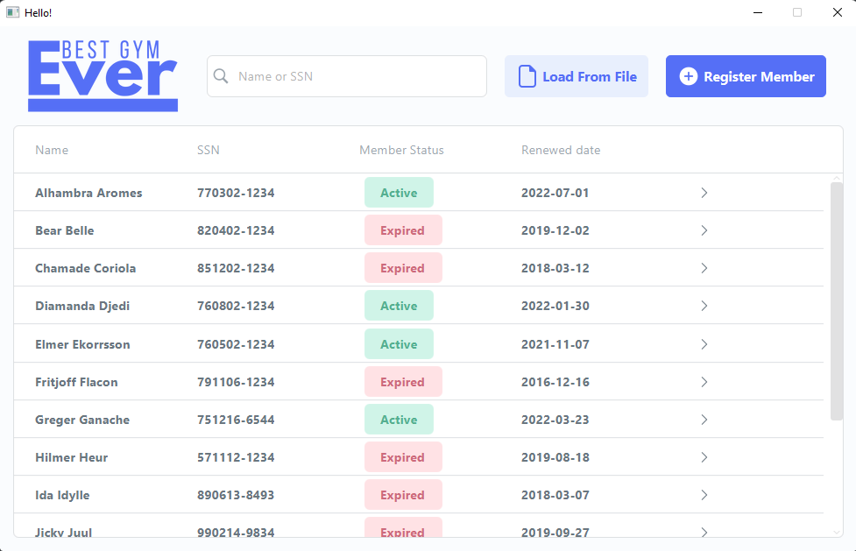Click the Name column header

tap(51, 150)
